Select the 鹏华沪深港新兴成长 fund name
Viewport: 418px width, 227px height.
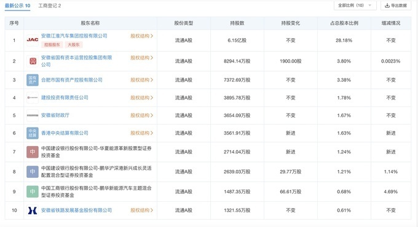pos(97,172)
